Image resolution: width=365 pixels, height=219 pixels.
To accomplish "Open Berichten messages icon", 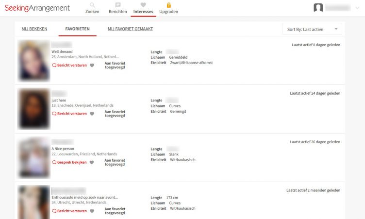I will click(117, 5).
